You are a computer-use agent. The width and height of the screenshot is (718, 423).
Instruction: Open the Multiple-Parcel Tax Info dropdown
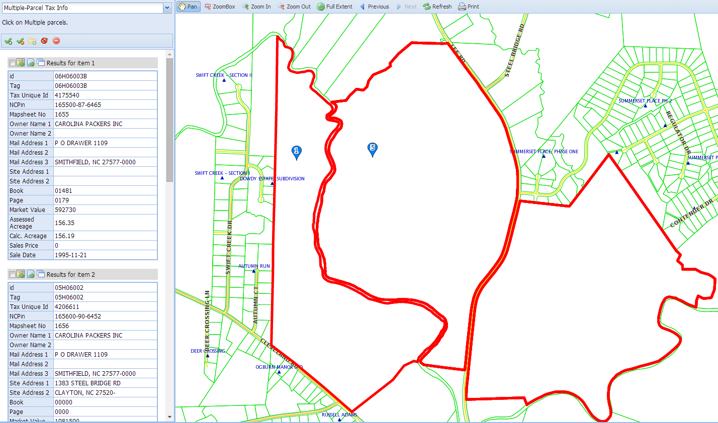point(167,8)
